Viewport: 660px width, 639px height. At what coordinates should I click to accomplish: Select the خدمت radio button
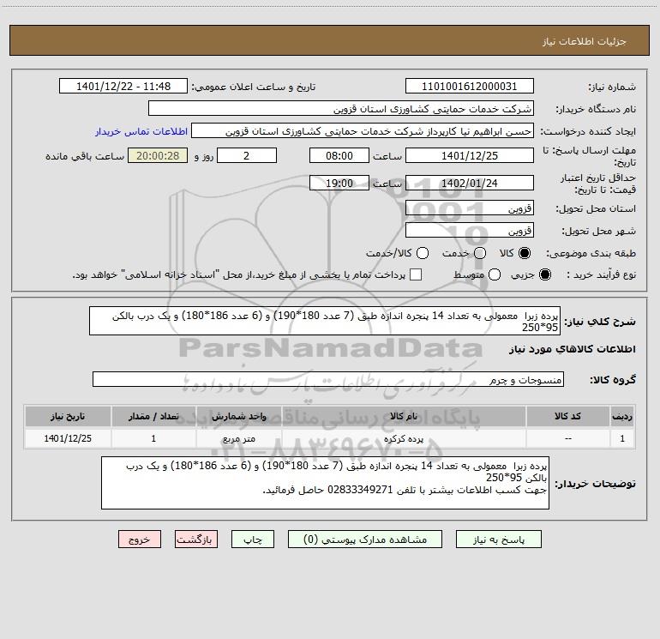point(480,253)
